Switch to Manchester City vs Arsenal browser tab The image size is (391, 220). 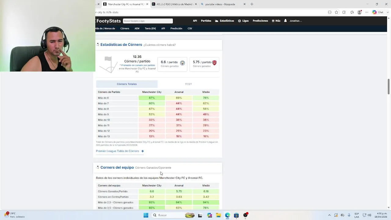click(x=125, y=4)
